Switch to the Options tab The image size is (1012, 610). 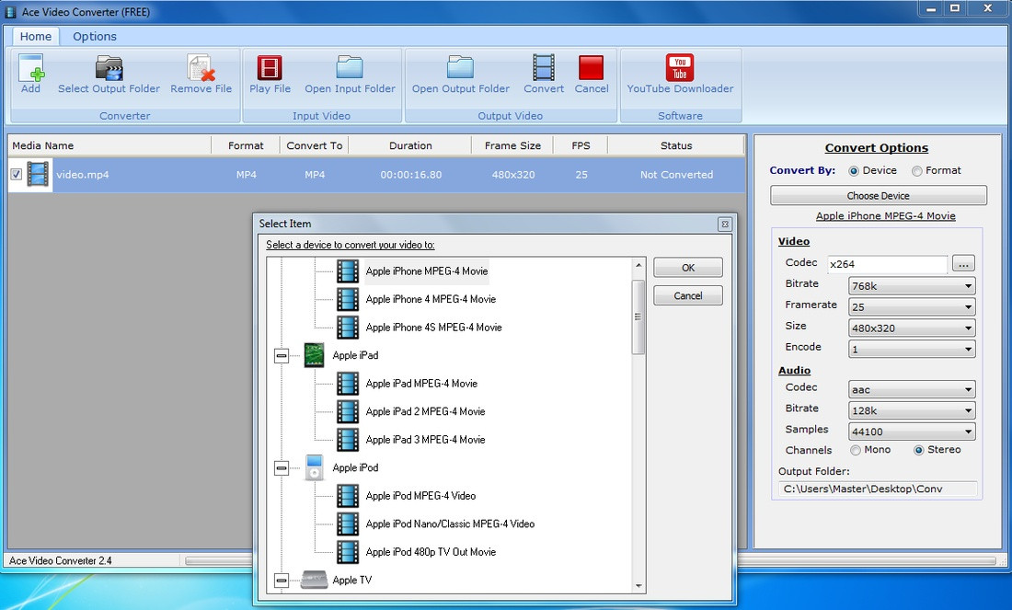pos(94,36)
